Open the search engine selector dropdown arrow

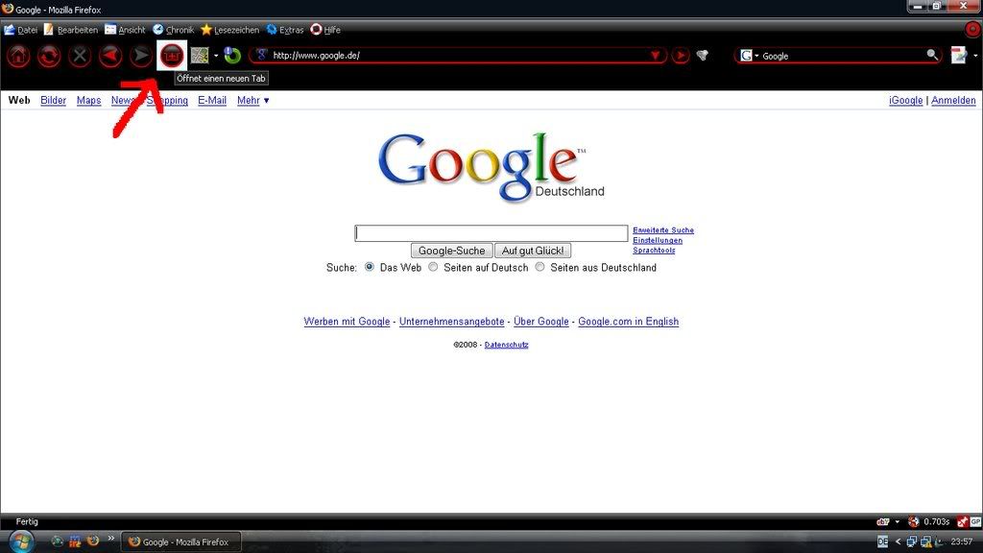756,56
